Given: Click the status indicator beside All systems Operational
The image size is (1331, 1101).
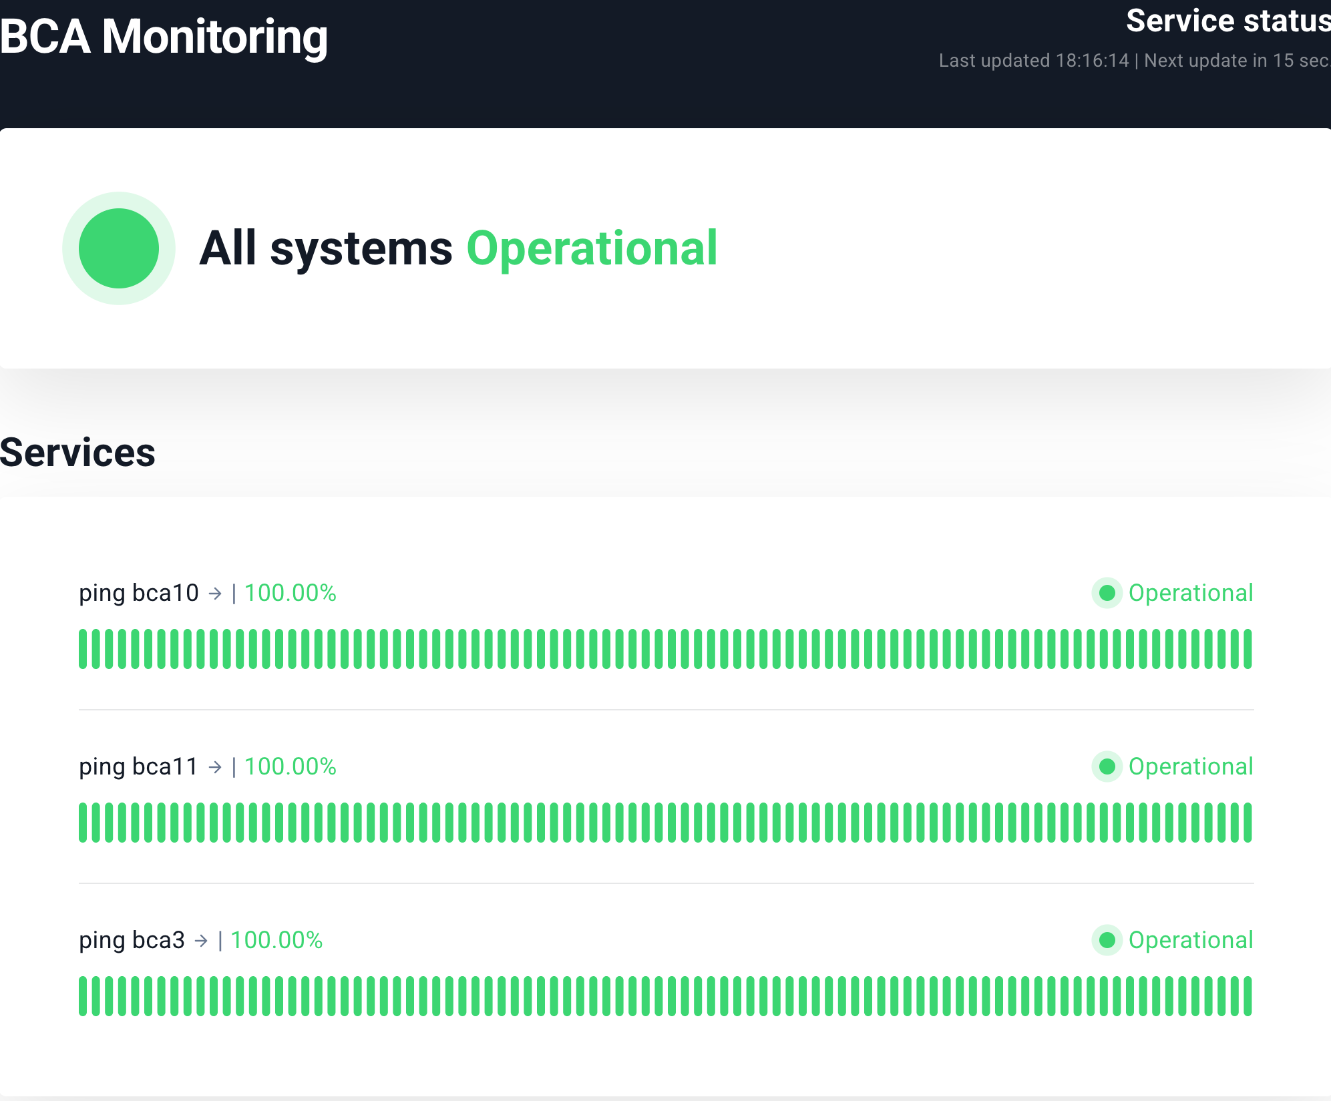Looking at the screenshot, I should (118, 248).
